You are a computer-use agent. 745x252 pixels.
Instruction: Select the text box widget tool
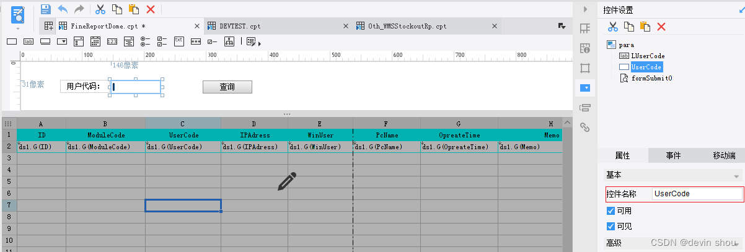click(11, 41)
